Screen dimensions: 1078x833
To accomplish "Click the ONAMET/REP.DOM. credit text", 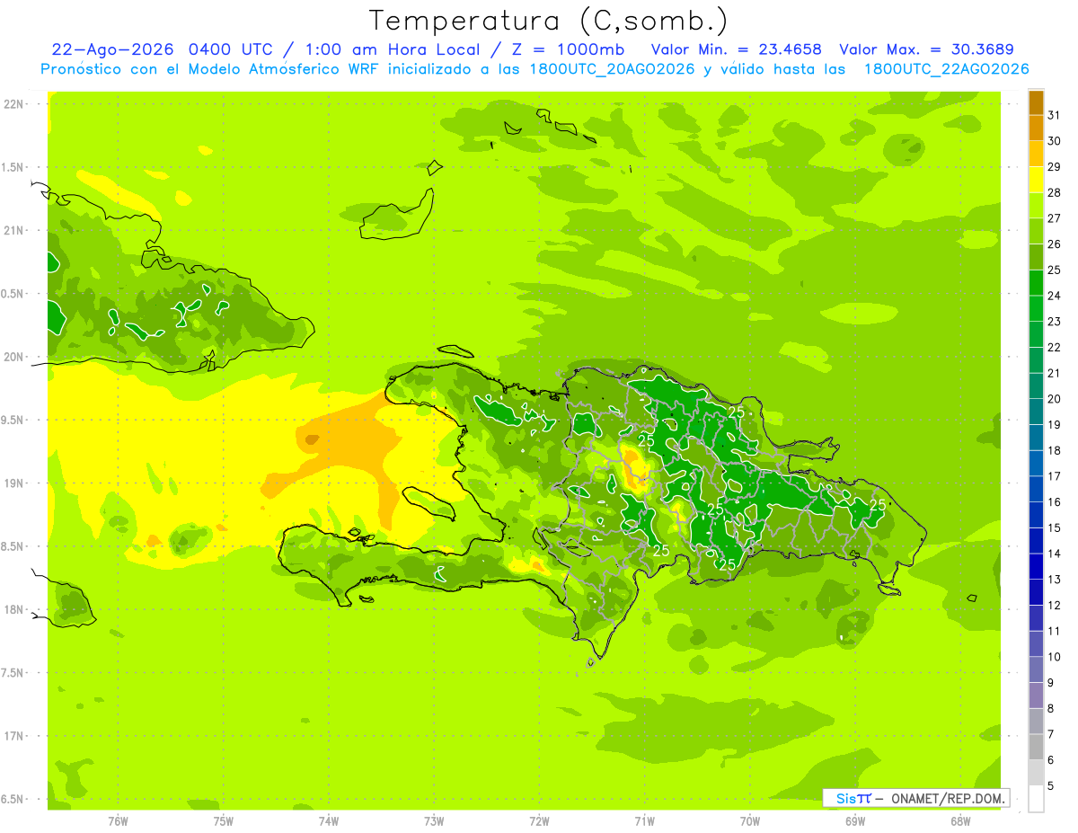I will pyautogui.click(x=948, y=798).
